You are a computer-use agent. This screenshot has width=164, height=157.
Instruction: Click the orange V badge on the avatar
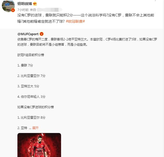[x=13, y=10]
